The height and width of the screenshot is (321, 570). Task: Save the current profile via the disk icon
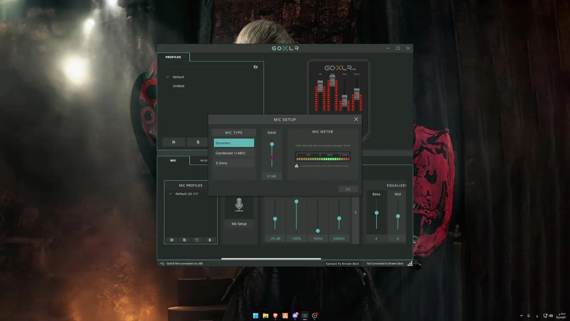(x=174, y=142)
